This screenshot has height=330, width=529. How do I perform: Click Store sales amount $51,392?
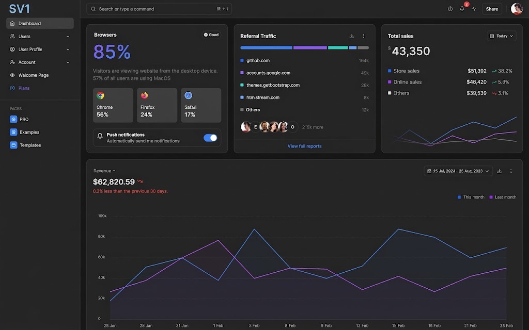click(x=477, y=71)
